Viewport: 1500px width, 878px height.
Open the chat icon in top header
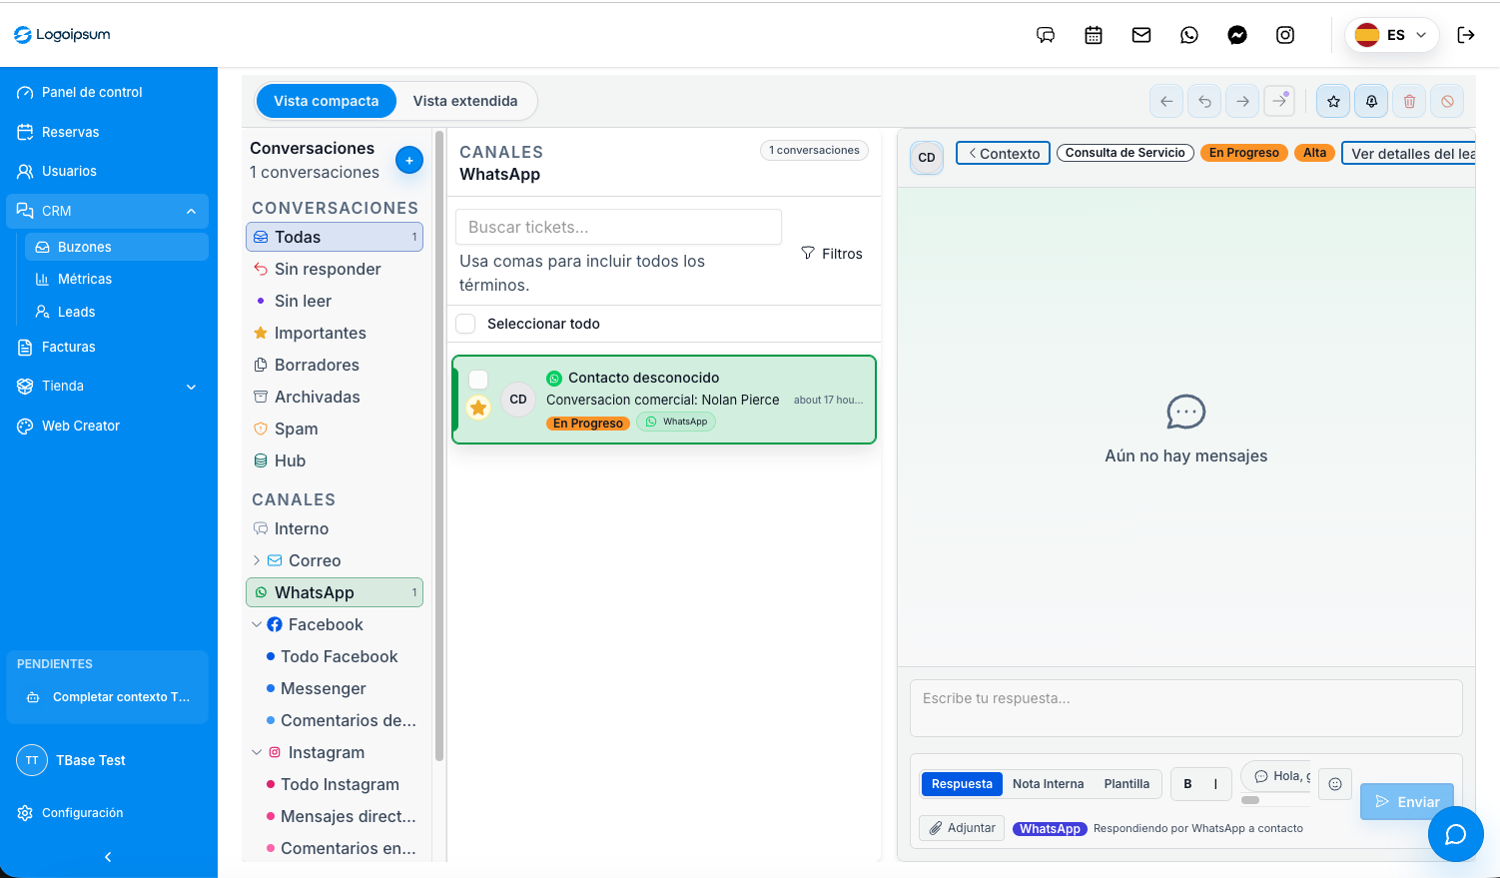(x=1046, y=35)
